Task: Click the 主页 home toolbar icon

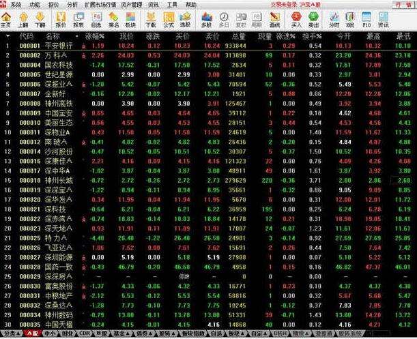Action: [x=6, y=20]
